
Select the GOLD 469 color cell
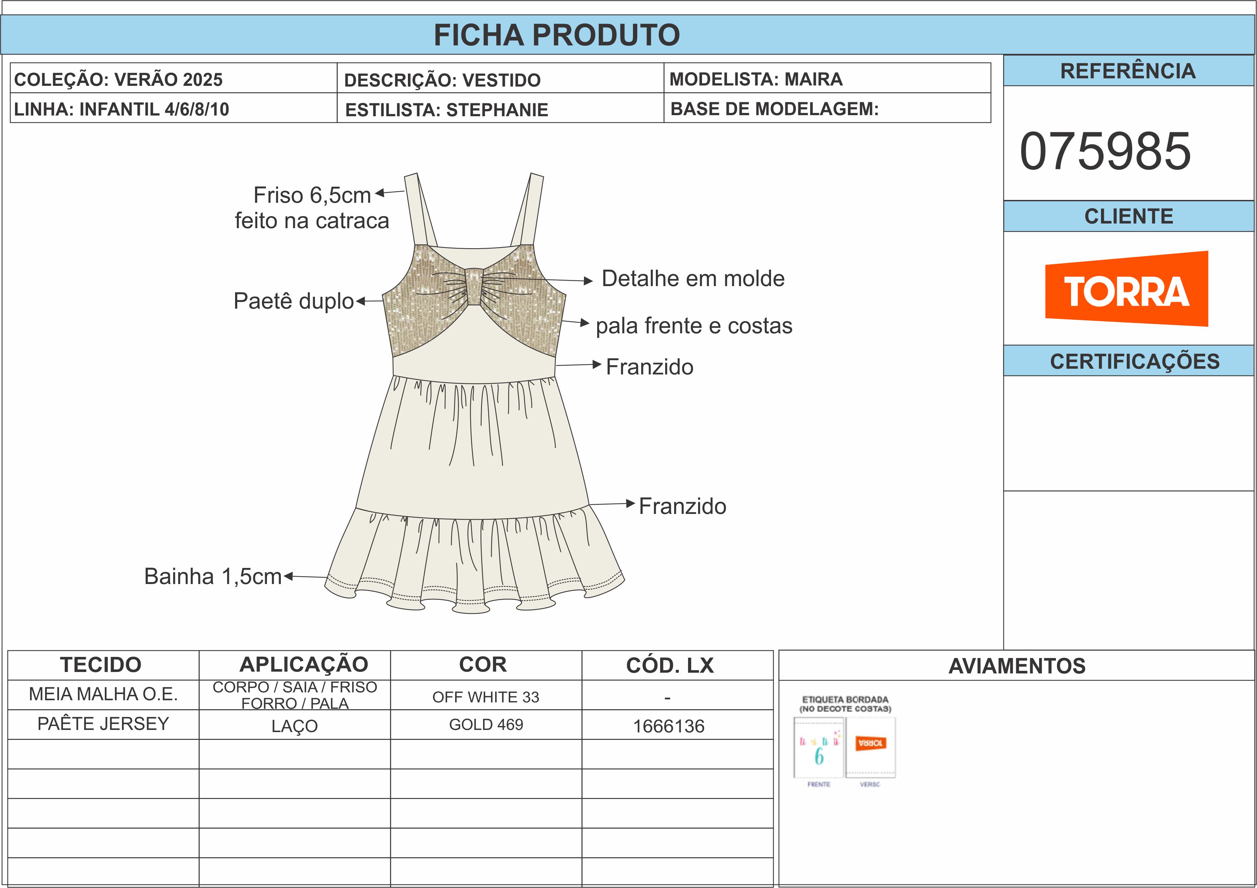tap(486, 725)
